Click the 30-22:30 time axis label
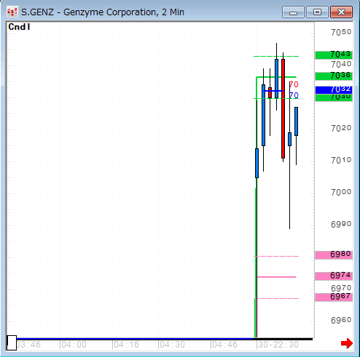Screen dimensions: 360x357 [x=278, y=345]
